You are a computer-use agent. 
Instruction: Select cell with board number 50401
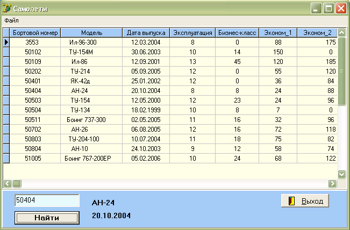pyautogui.click(x=35, y=81)
